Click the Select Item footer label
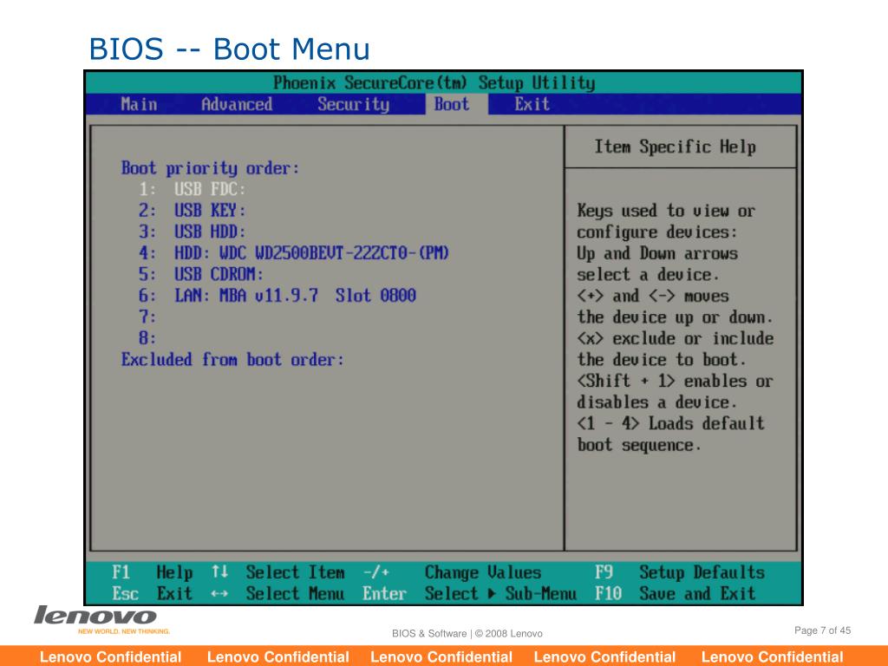 [x=295, y=572]
